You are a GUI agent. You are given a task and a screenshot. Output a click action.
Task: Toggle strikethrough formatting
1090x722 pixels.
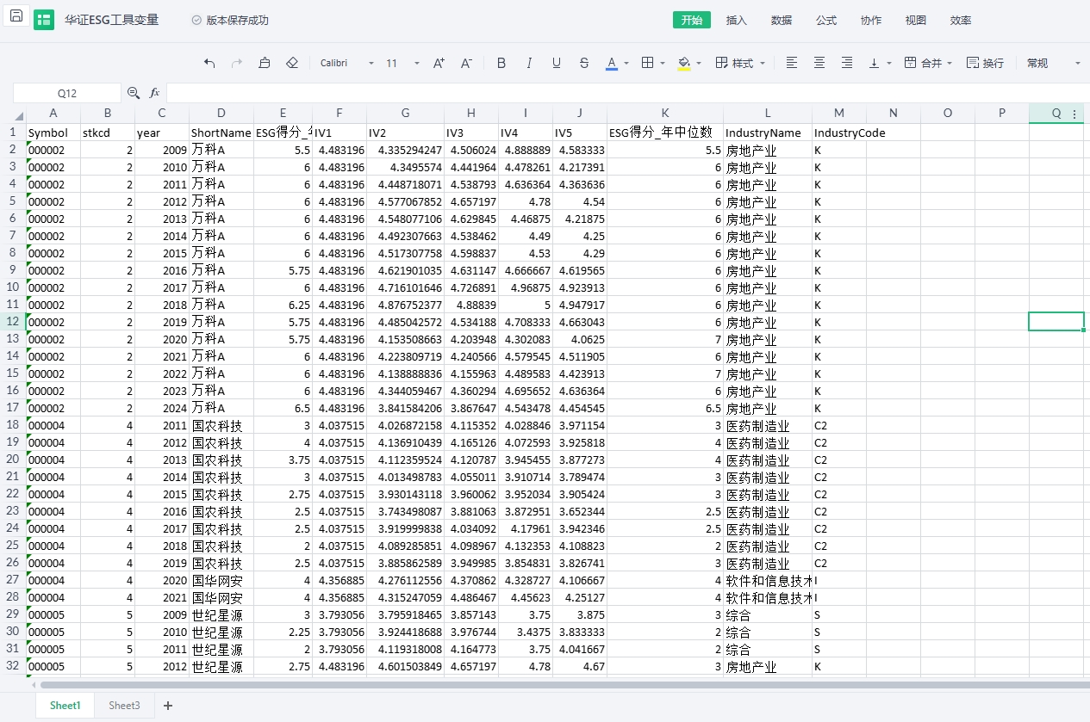pyautogui.click(x=584, y=63)
